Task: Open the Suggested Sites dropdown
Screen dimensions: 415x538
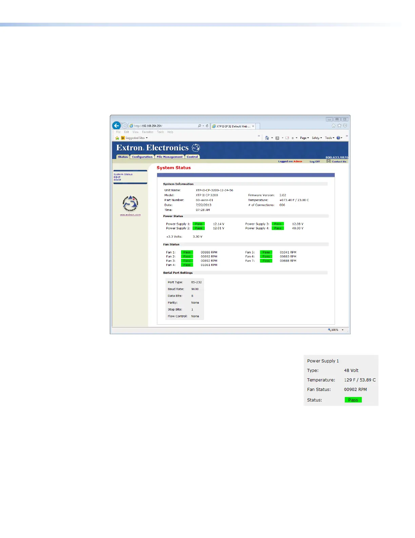Action: (137, 138)
